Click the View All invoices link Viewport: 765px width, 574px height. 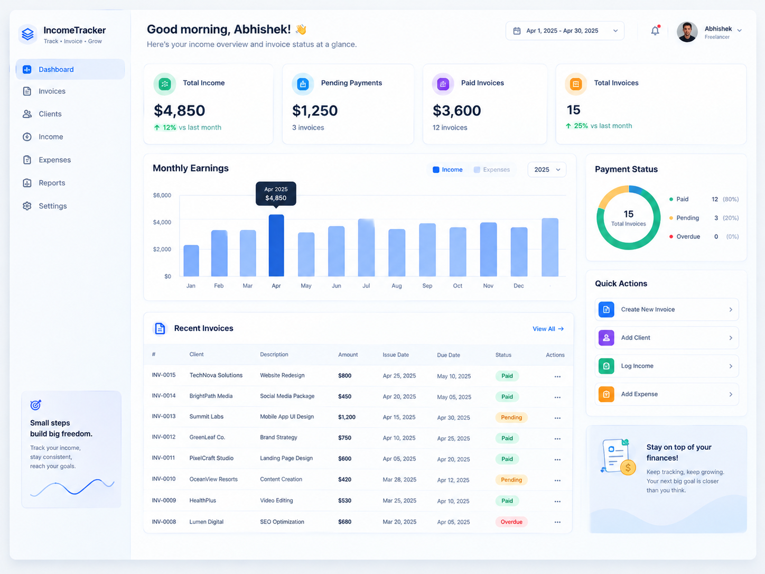pos(548,329)
